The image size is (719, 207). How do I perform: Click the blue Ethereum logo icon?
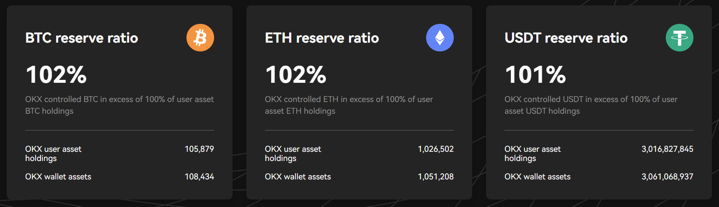pos(440,38)
